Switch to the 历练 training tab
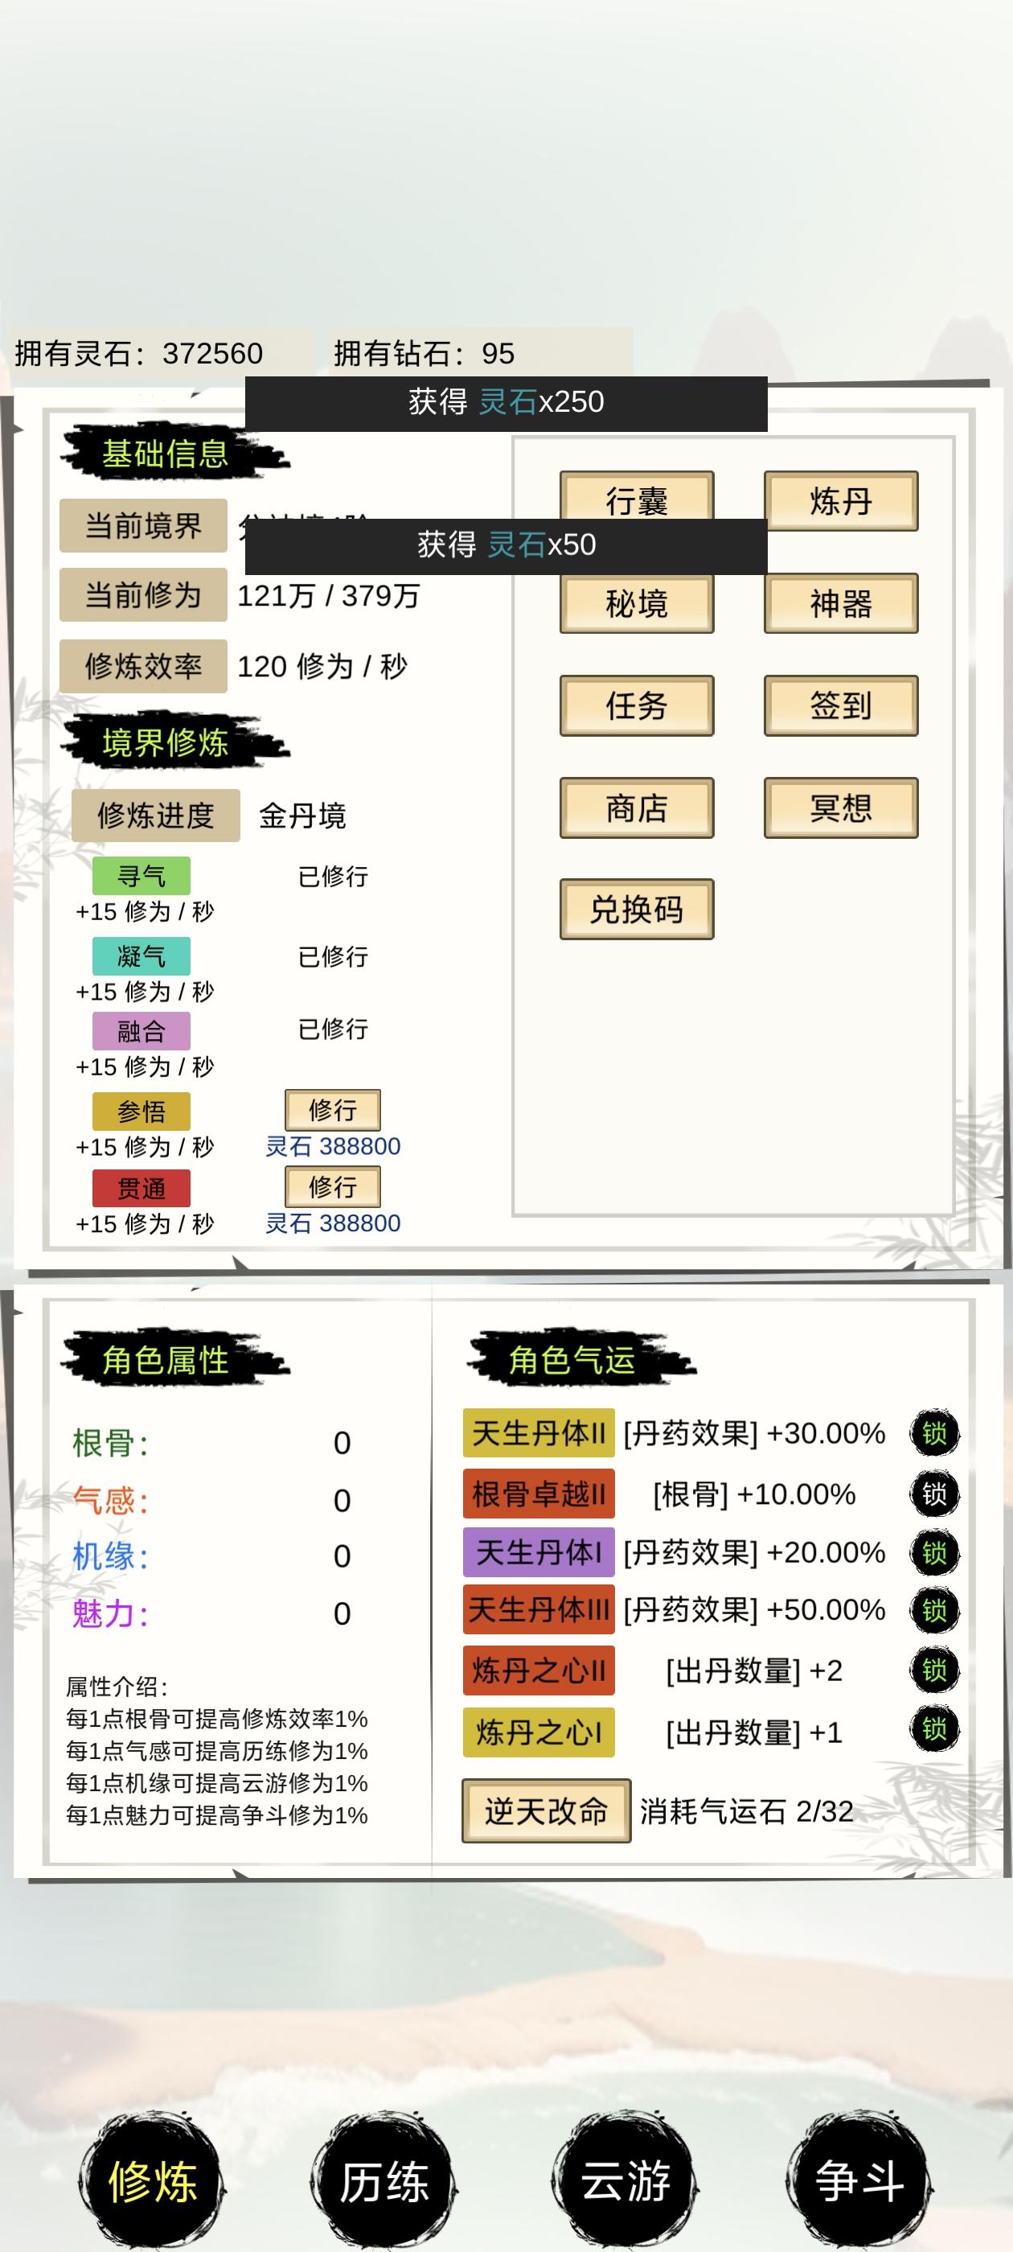This screenshot has width=1013, height=2252. pos(383,2181)
